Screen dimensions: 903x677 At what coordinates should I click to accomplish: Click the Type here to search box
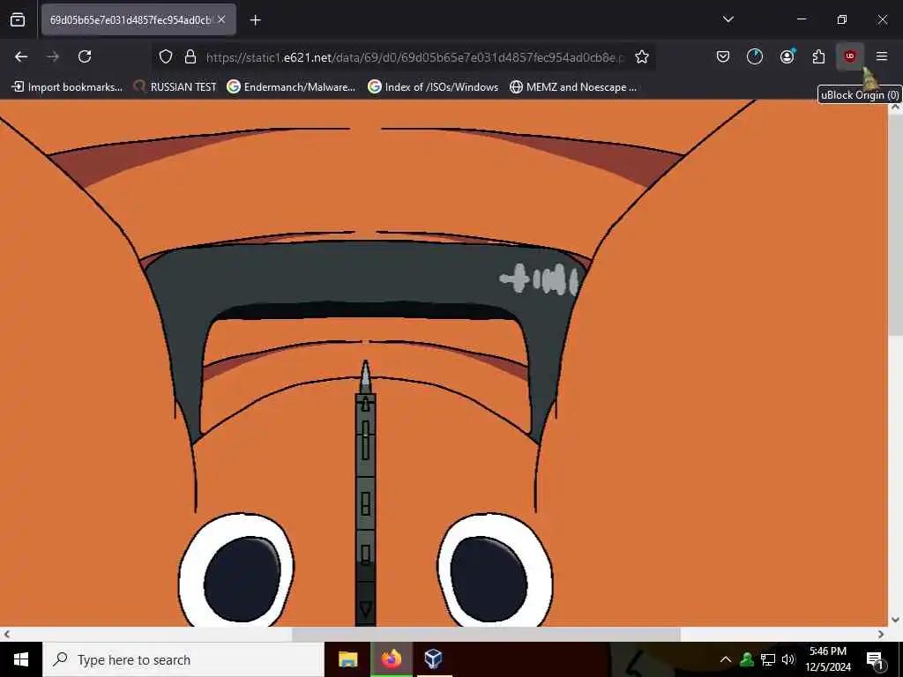click(x=183, y=659)
